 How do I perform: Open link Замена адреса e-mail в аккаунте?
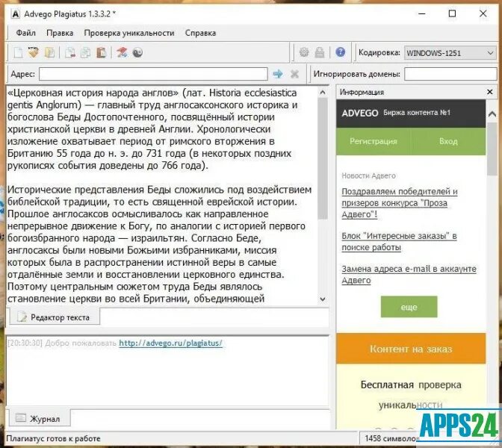[409, 275]
